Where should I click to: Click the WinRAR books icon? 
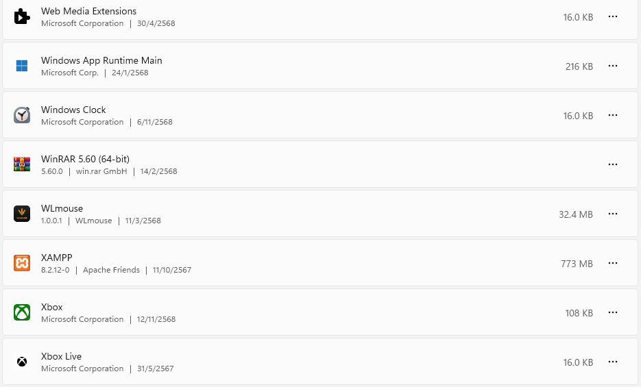click(22, 164)
